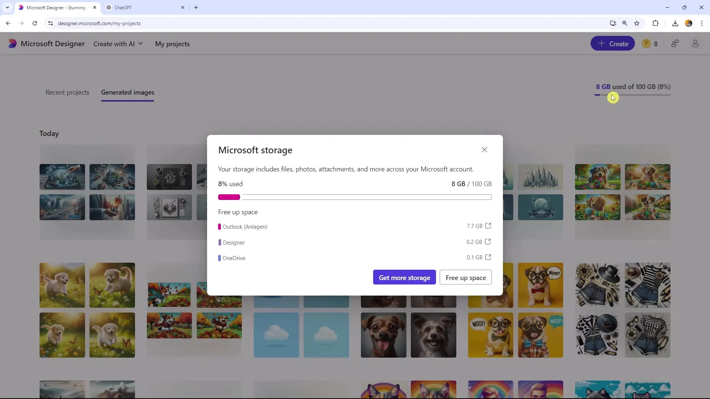The image size is (710, 399).
Task: Close the Microsoft storage dialog
Action: [x=484, y=150]
